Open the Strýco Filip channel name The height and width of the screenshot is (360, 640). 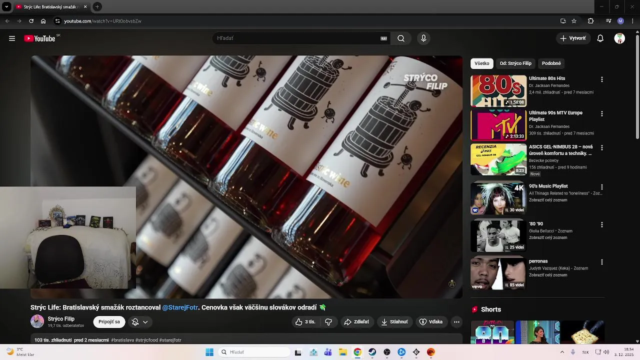coord(61,319)
